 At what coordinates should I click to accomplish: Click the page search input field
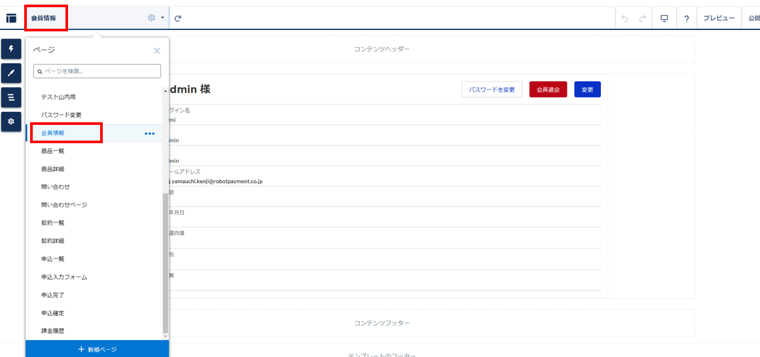[x=97, y=71]
